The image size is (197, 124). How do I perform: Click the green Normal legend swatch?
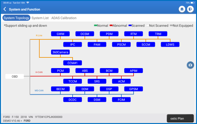[x=95, y=26]
